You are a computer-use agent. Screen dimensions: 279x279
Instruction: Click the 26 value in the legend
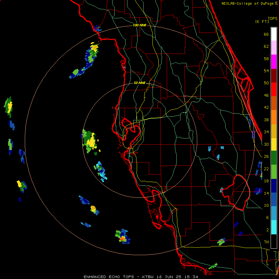click(266, 157)
